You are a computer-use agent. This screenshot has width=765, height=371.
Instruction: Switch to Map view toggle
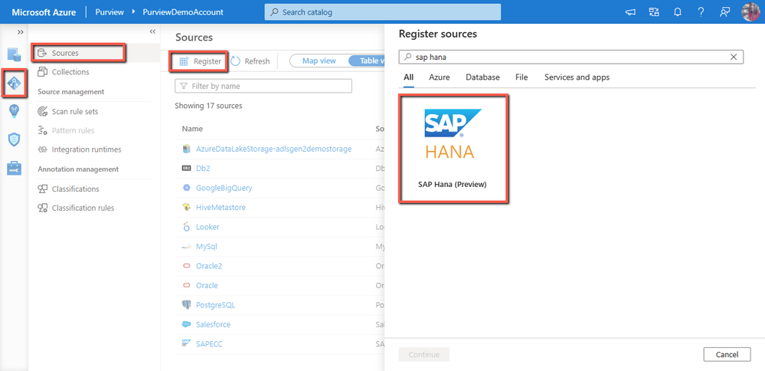[319, 61]
